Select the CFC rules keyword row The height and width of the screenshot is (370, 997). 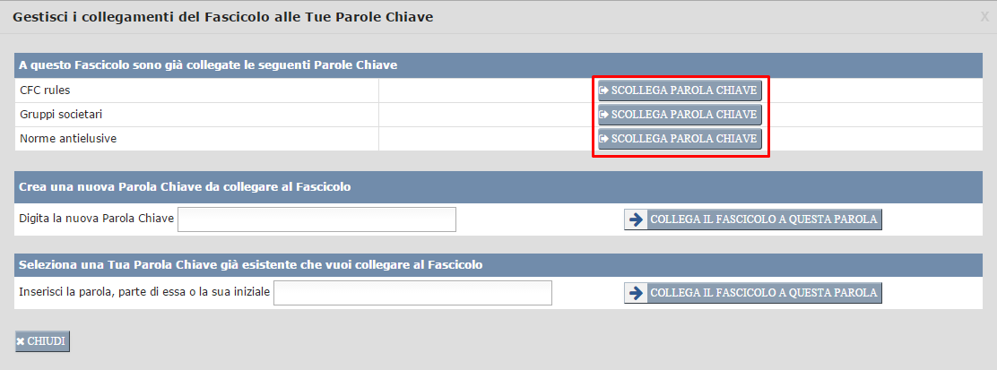coord(45,90)
